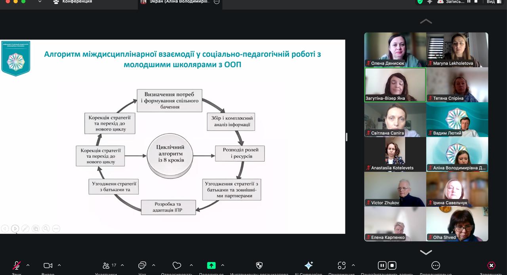Mute the microphone (Звук)

pos(16,266)
